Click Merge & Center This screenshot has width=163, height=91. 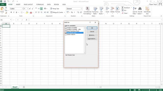pyautogui.click(x=57, y=12)
